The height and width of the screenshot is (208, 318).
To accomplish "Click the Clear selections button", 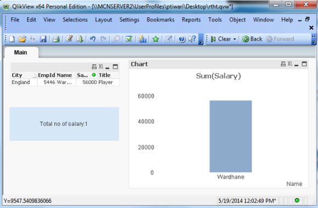I will pyautogui.click(x=220, y=39).
